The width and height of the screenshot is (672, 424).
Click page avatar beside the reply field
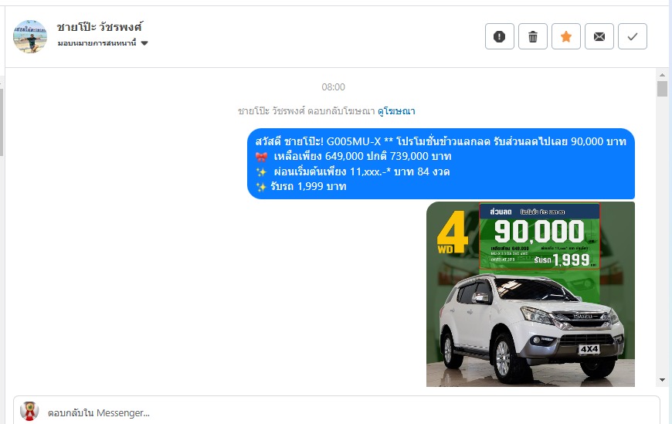pyautogui.click(x=29, y=411)
